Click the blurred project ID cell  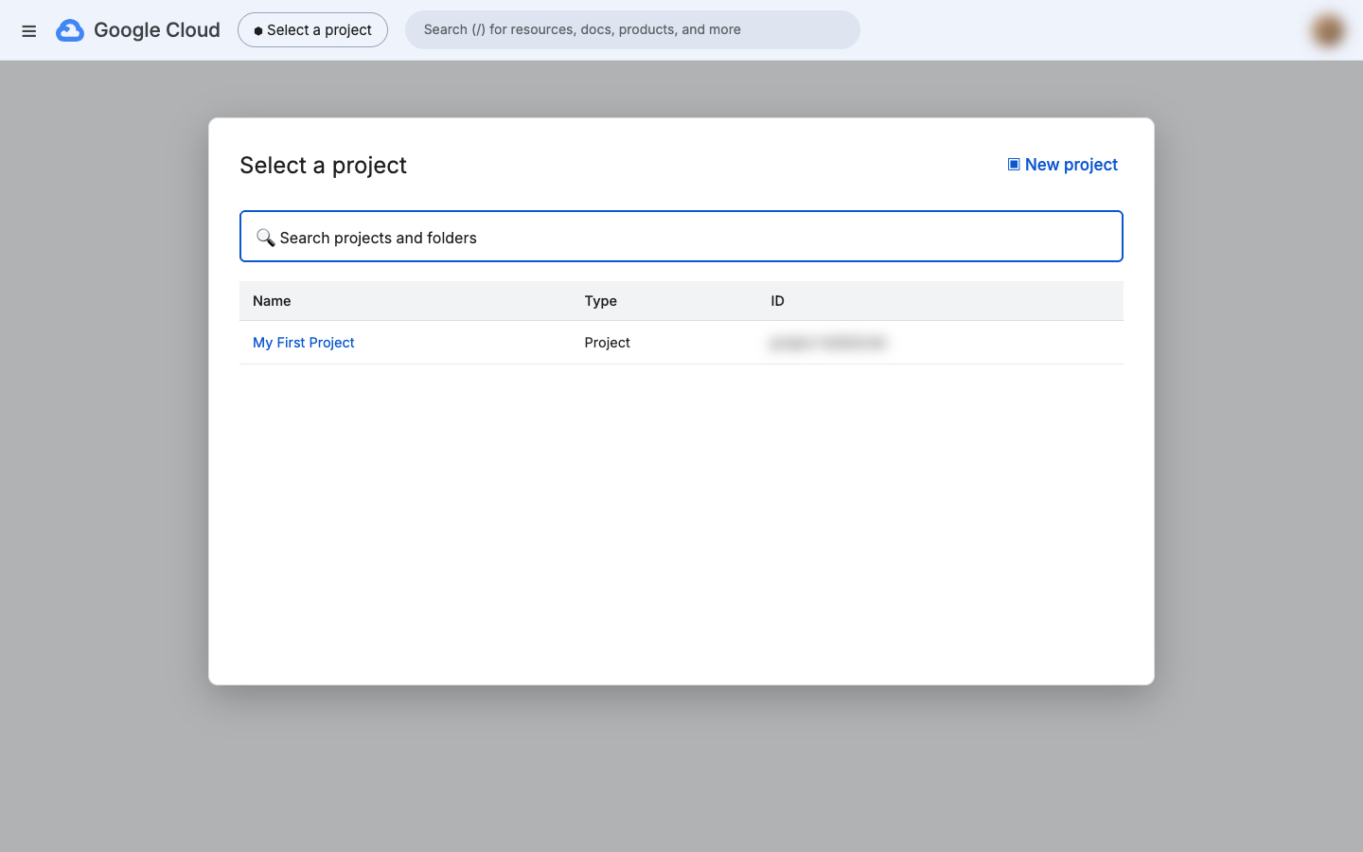click(828, 343)
